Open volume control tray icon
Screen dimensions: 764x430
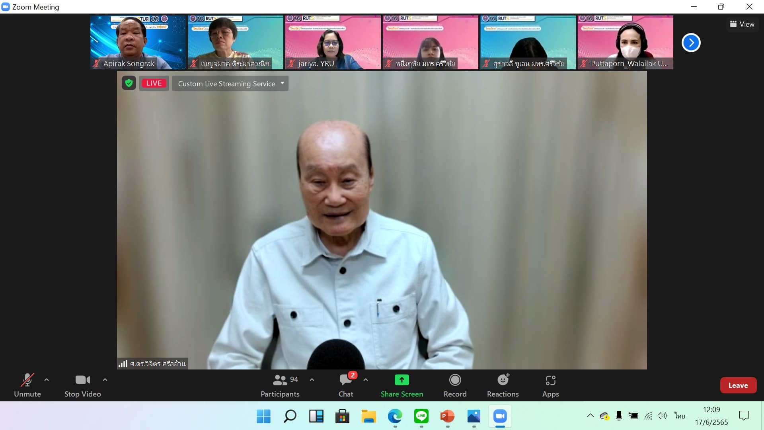[662, 416]
